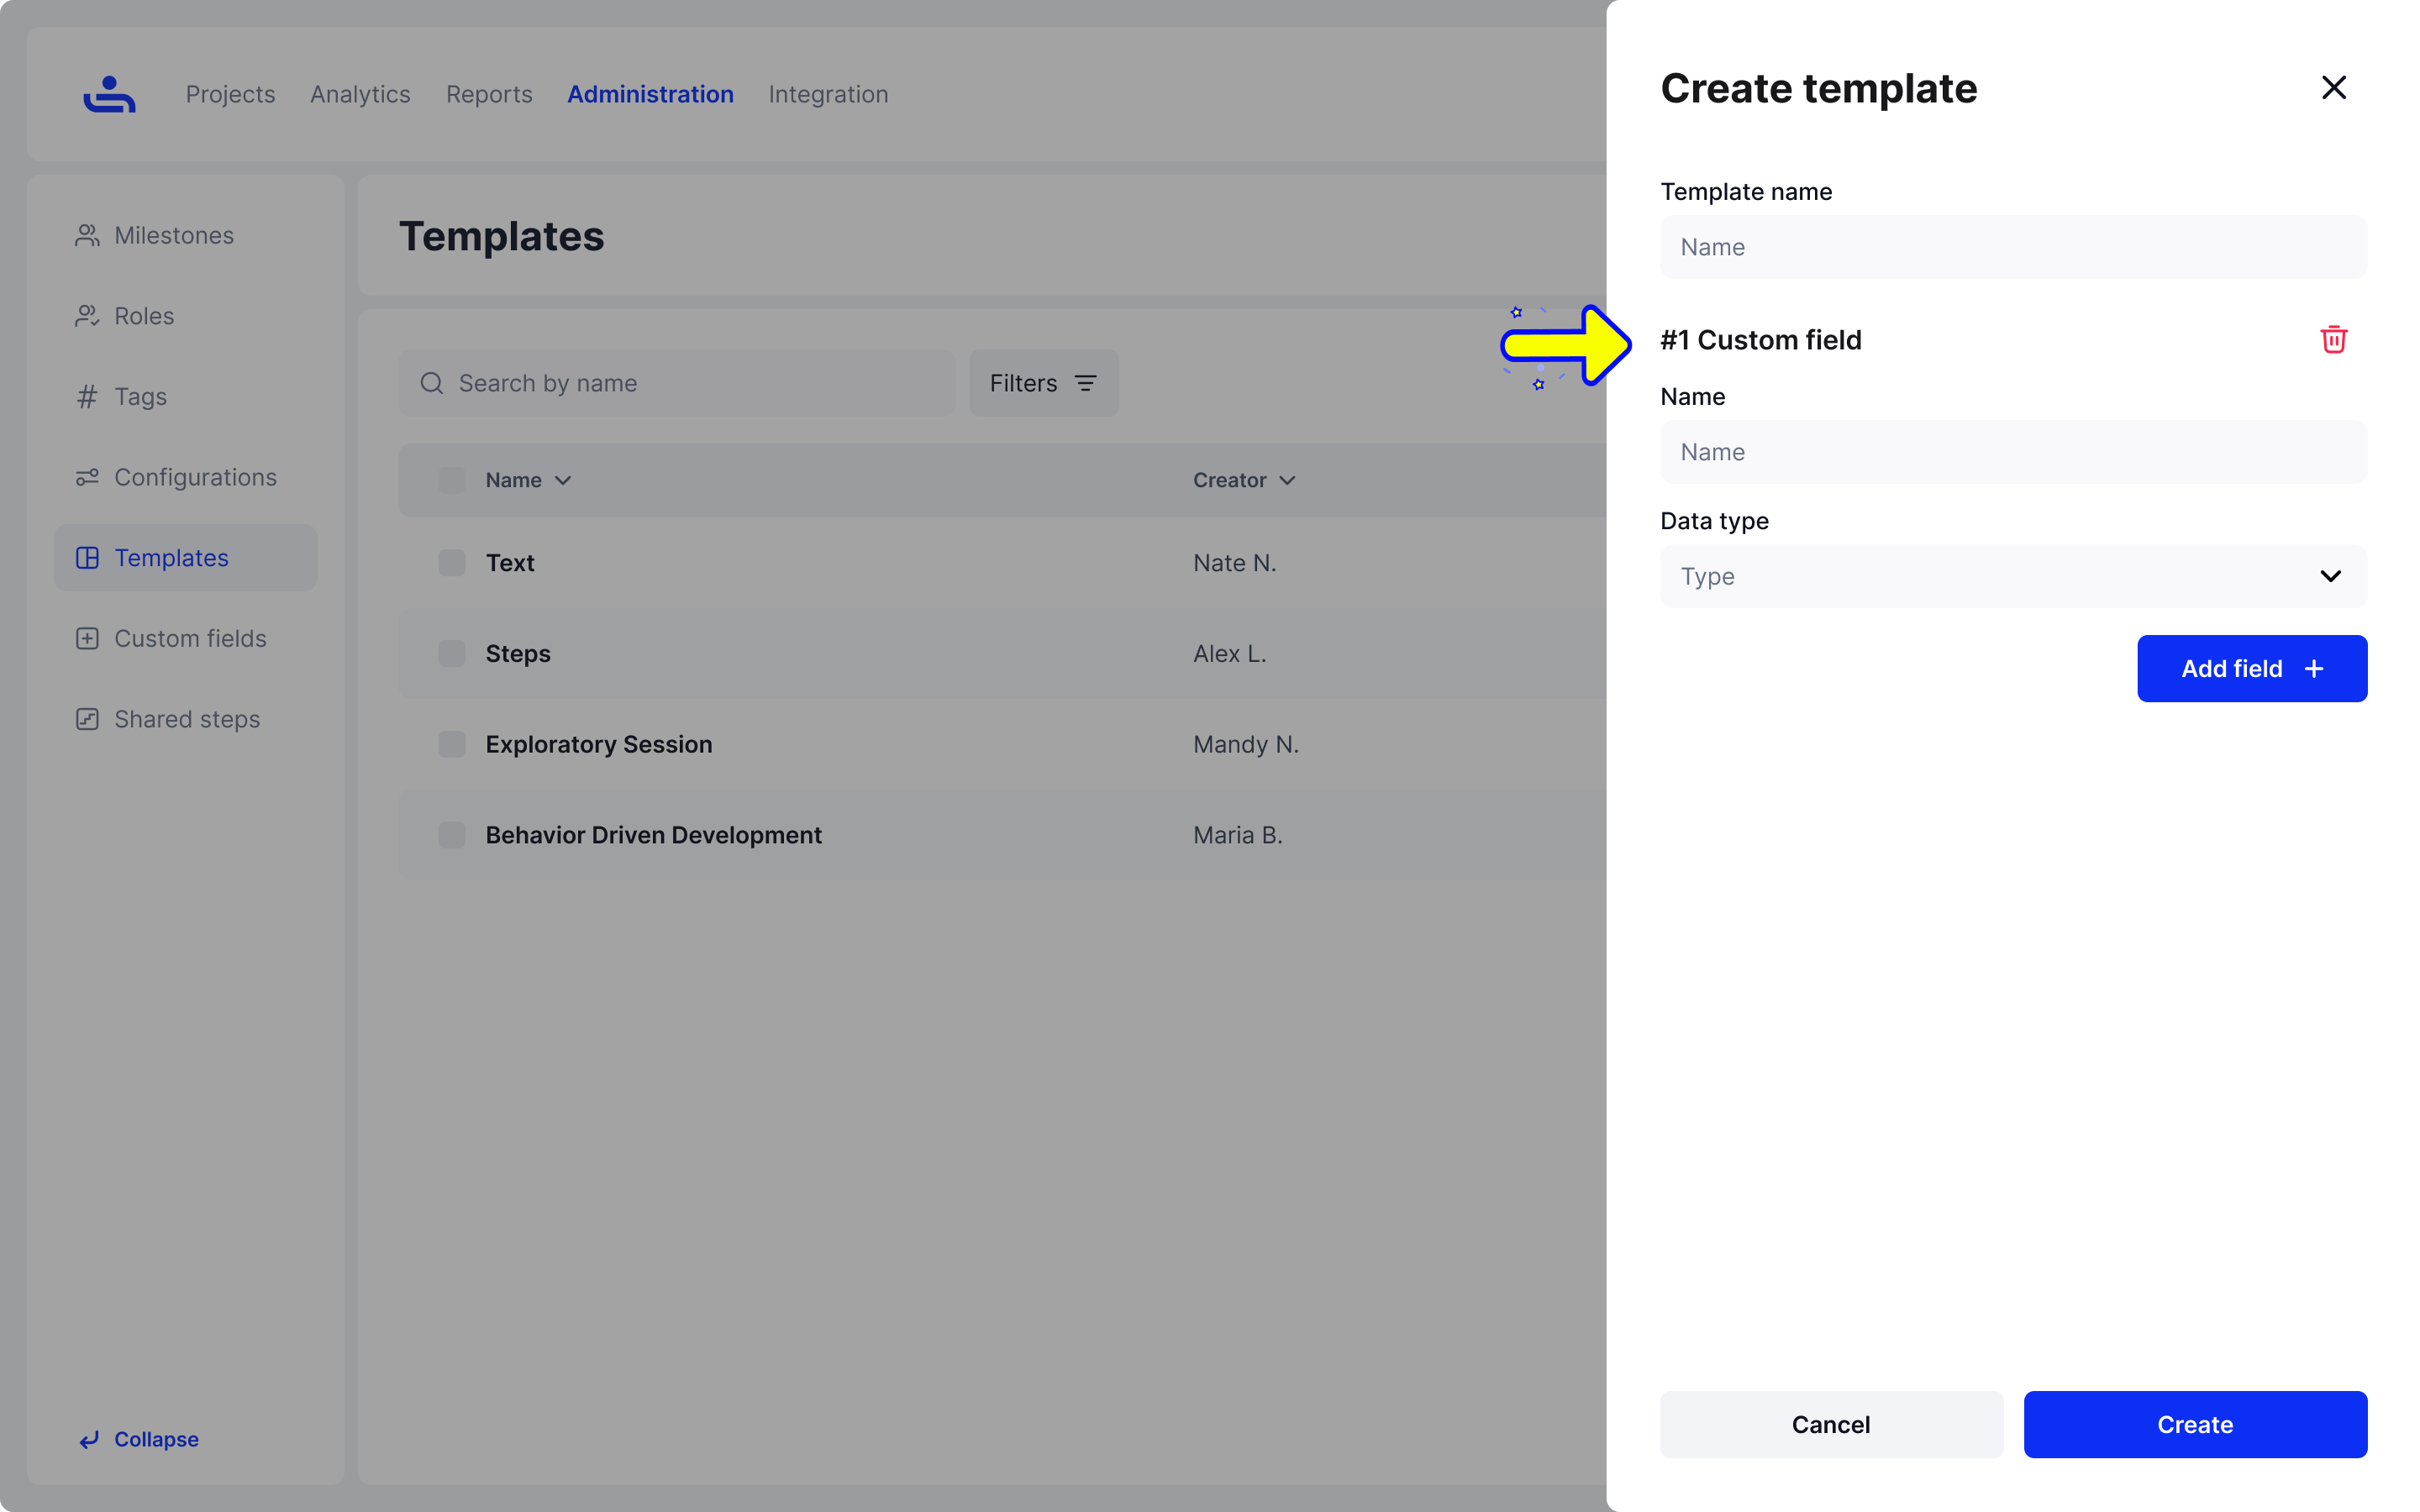Close the Create template panel
Viewport: 2420px width, 1512px height.
click(x=2333, y=88)
